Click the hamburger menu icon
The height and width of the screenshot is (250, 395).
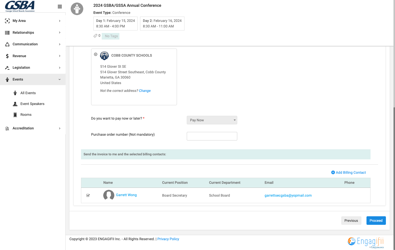pyautogui.click(x=60, y=7)
